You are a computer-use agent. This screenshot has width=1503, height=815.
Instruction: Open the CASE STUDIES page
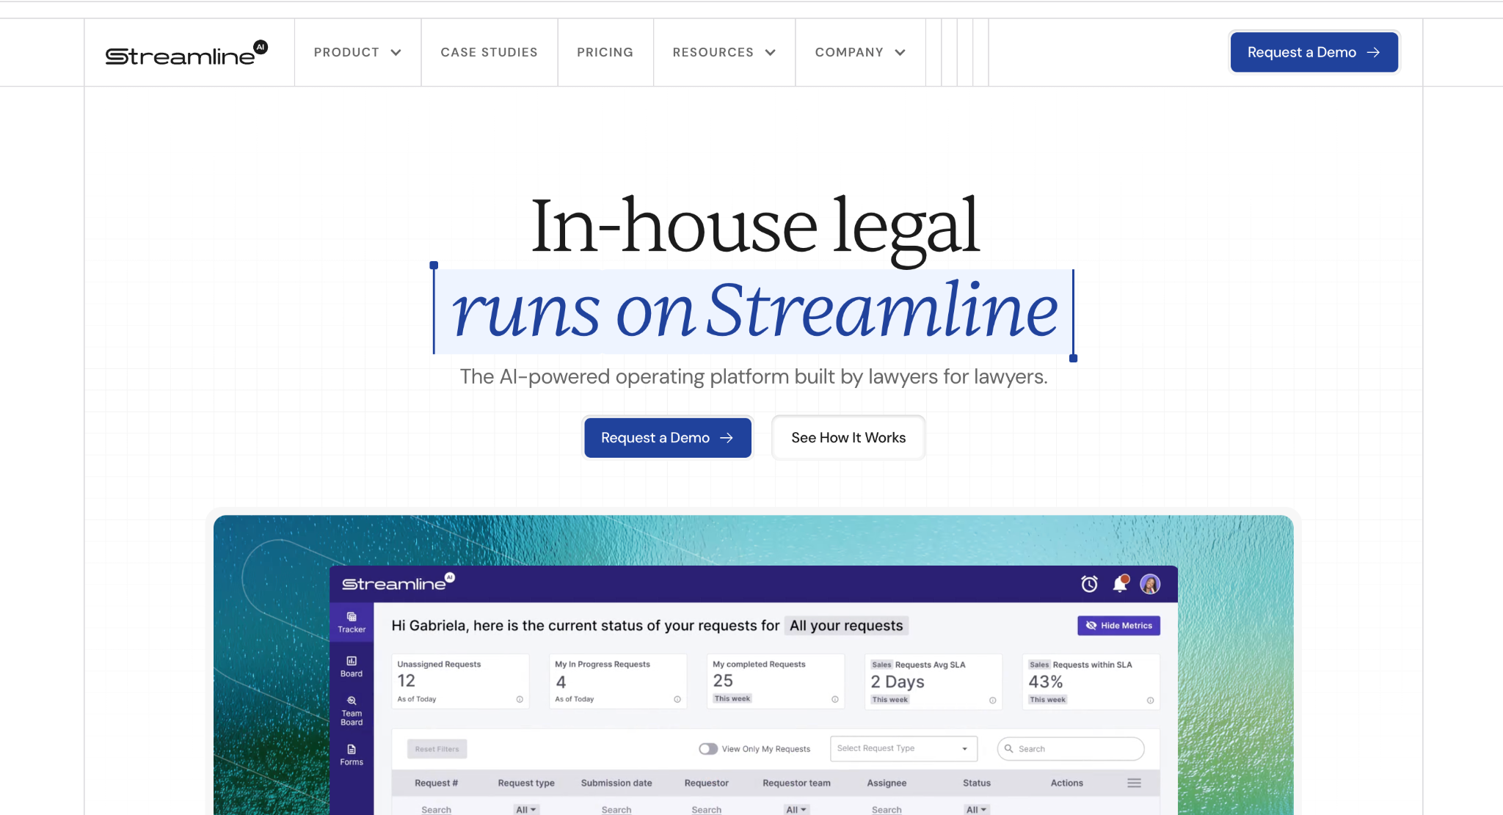coord(489,53)
